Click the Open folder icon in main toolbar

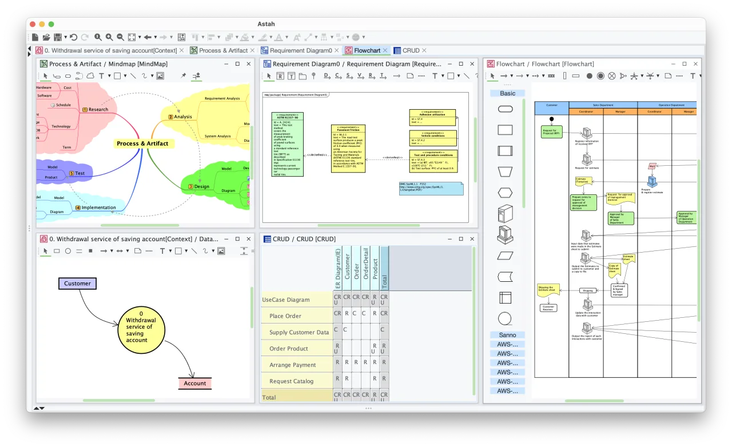(x=46, y=37)
